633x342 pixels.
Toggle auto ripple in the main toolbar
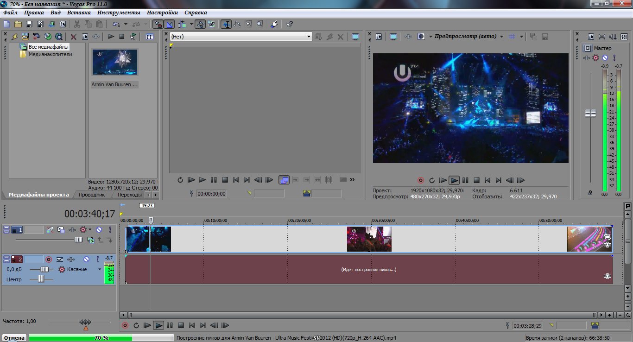pyautogui.click(x=182, y=24)
